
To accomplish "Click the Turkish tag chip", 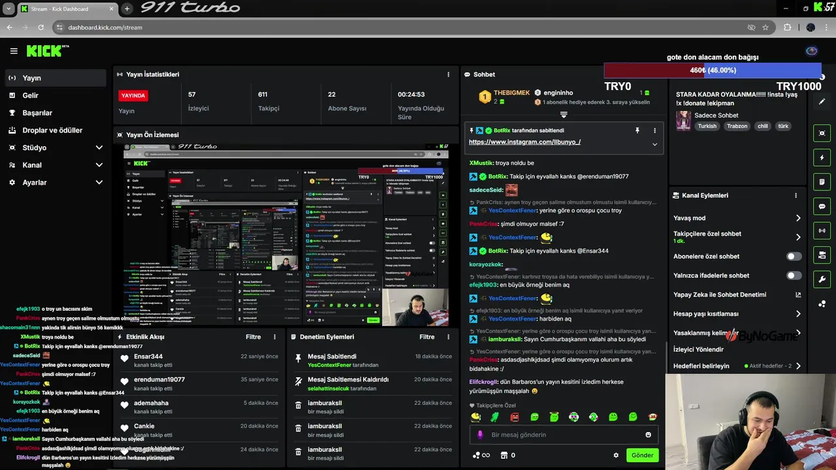I will pos(707,126).
